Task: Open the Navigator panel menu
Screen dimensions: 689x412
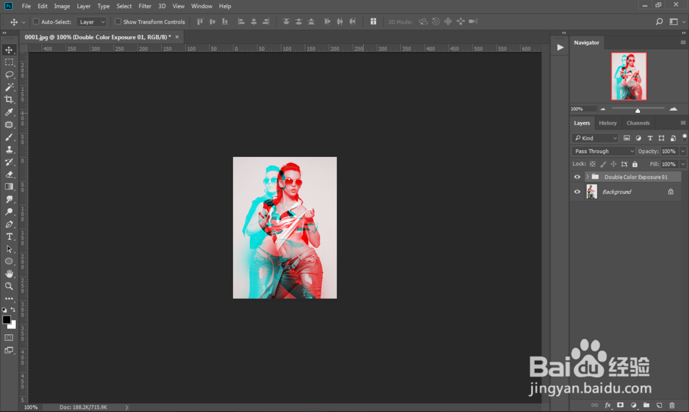Action: (683, 43)
